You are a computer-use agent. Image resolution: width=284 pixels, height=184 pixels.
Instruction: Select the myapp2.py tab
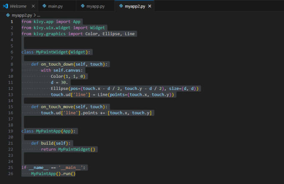point(135,6)
